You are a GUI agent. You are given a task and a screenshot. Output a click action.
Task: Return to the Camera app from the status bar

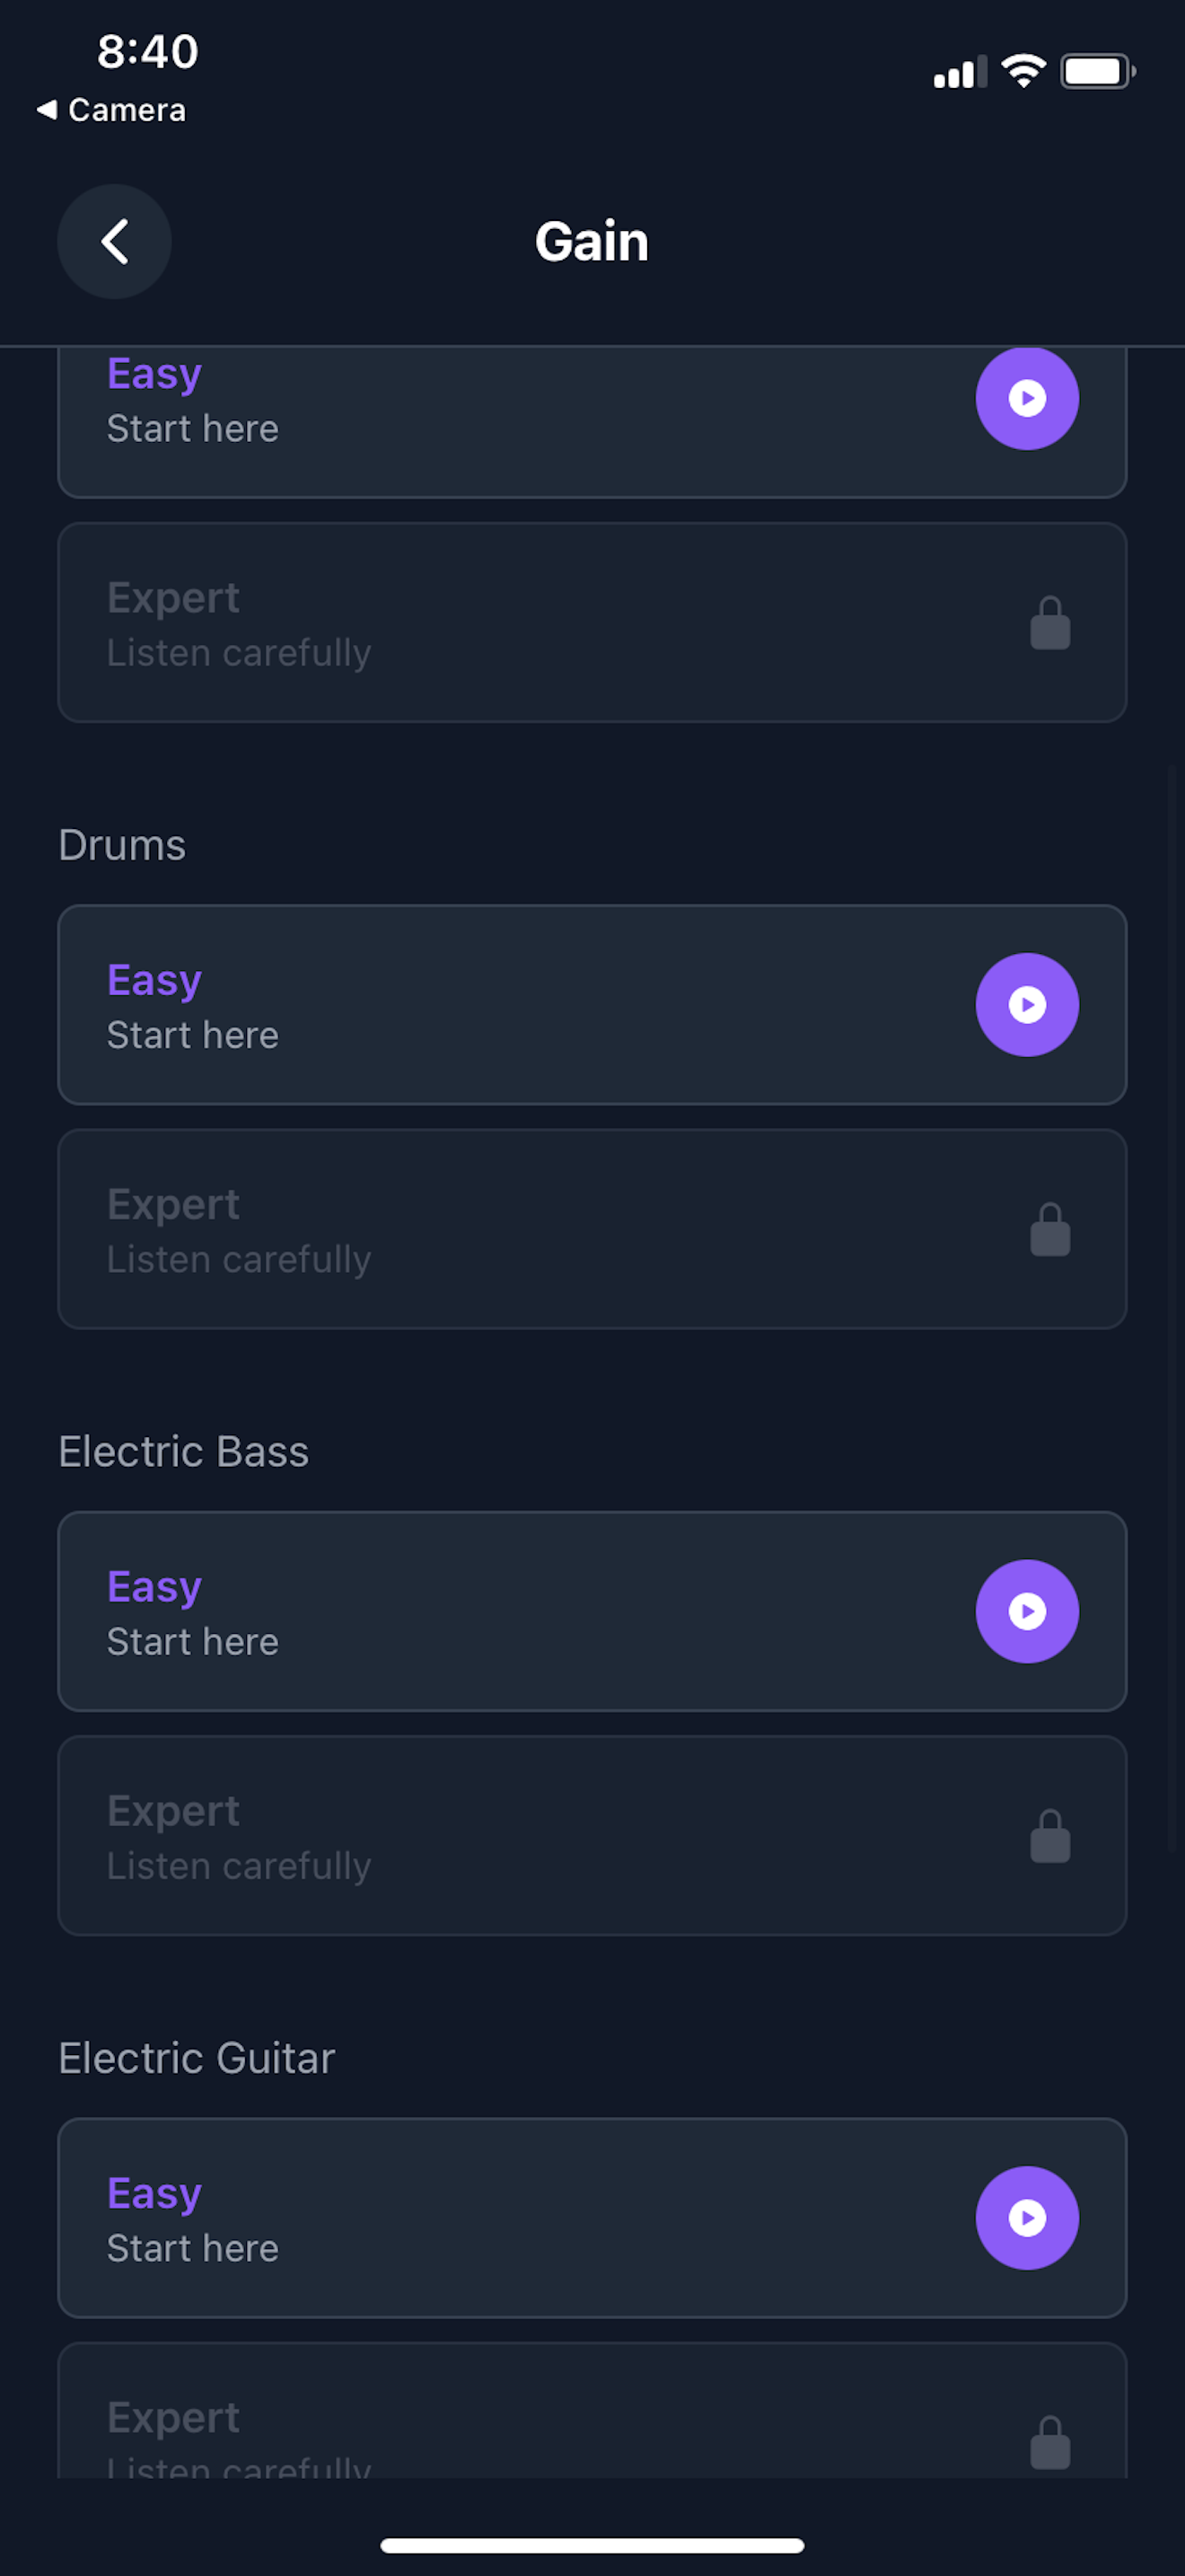pyautogui.click(x=111, y=110)
